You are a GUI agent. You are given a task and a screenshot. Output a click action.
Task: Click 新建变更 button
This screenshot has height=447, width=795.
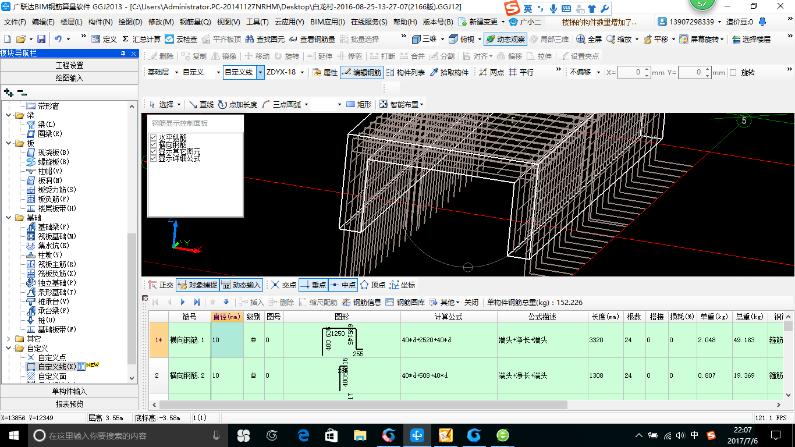pos(481,22)
